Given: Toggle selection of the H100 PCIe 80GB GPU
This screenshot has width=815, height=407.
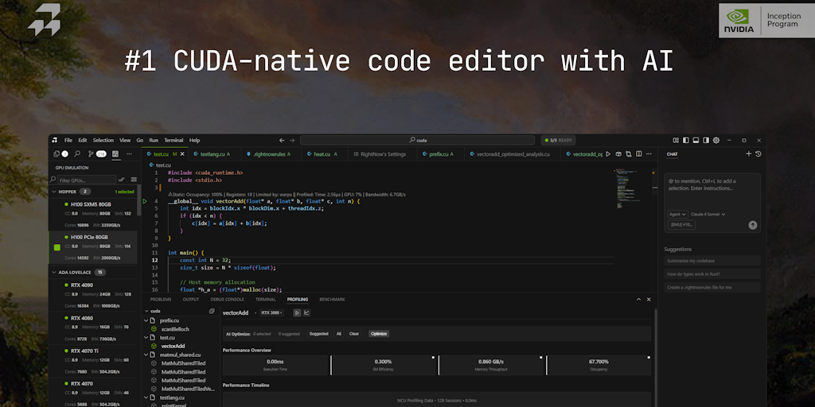Looking at the screenshot, I should pos(57,247).
